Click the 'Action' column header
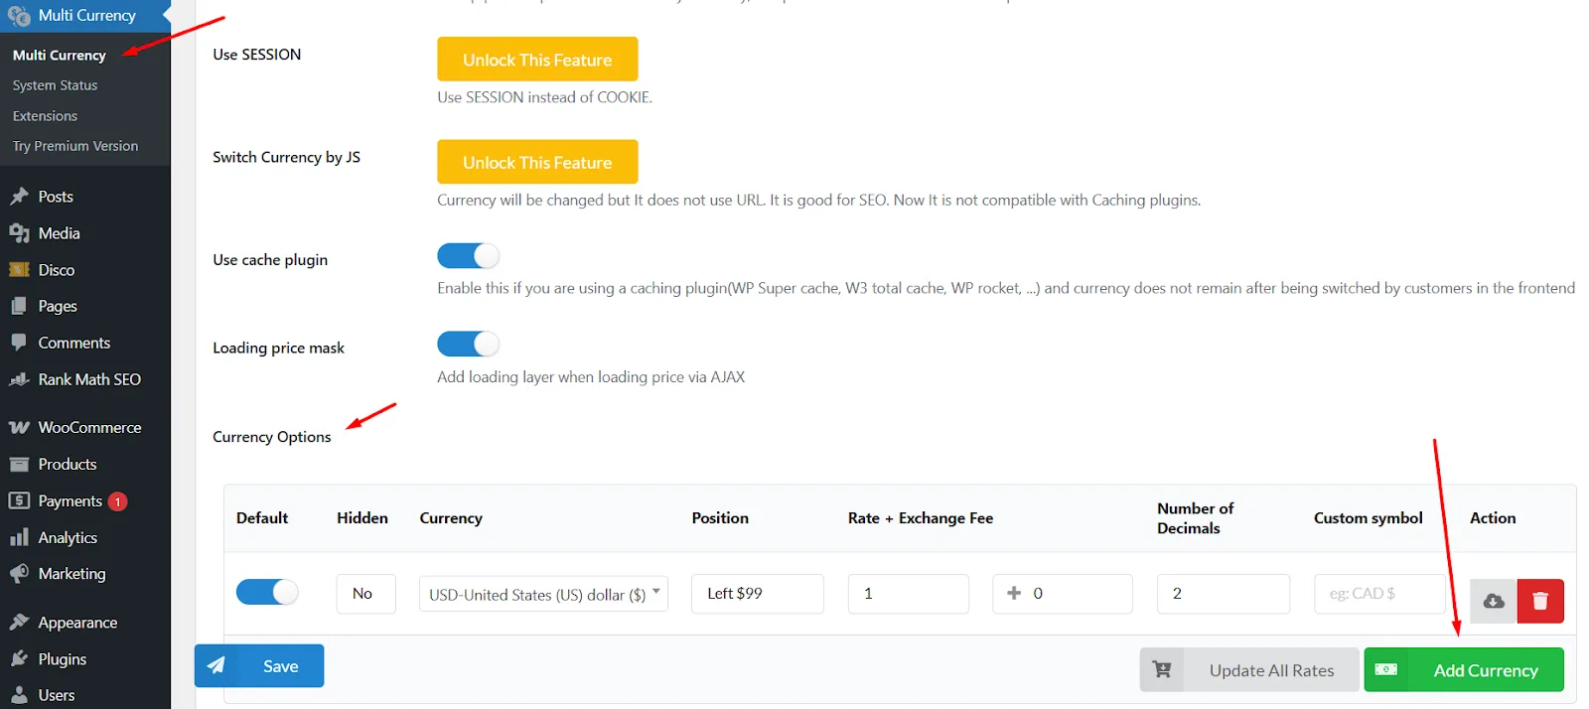The width and height of the screenshot is (1589, 709). click(1493, 518)
